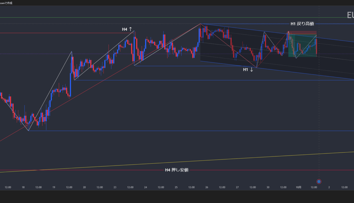The height and width of the screenshot is (203, 354).
Task: Click the "EU" symbol watermark
Action: click(x=350, y=15)
